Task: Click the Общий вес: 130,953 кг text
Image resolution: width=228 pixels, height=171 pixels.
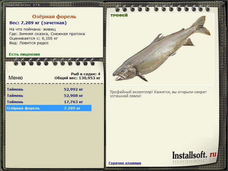Action: [77, 78]
